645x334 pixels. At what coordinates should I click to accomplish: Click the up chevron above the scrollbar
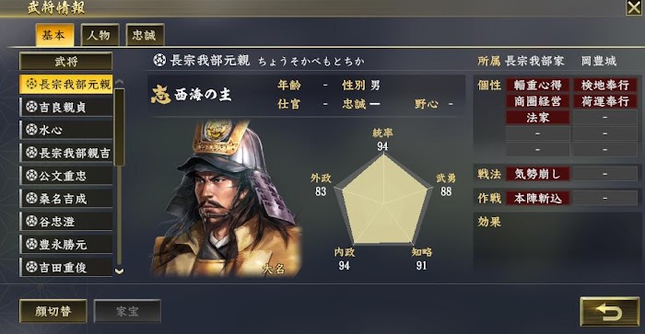(119, 82)
